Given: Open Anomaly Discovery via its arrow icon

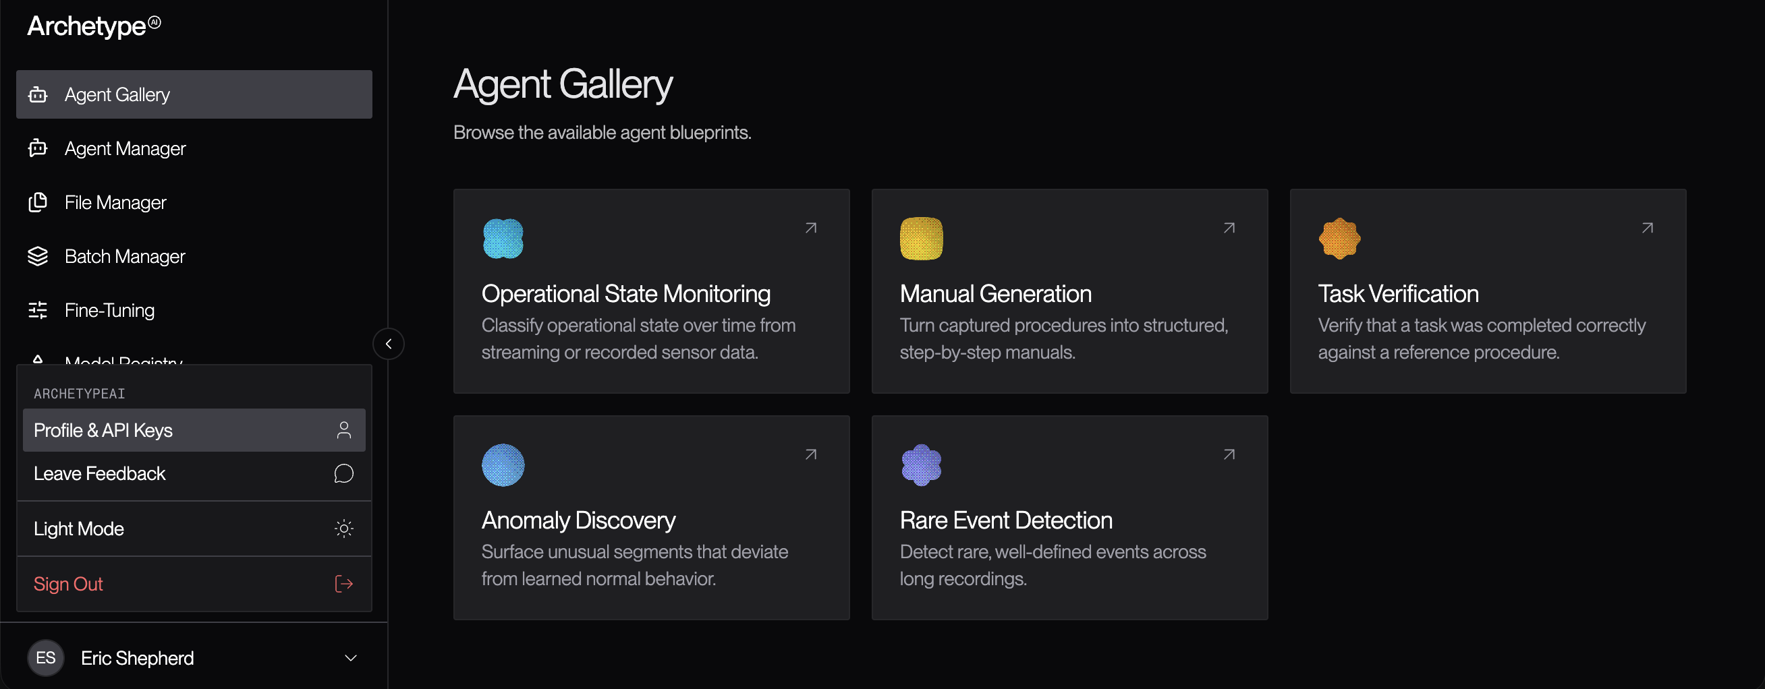Looking at the screenshot, I should [810, 455].
